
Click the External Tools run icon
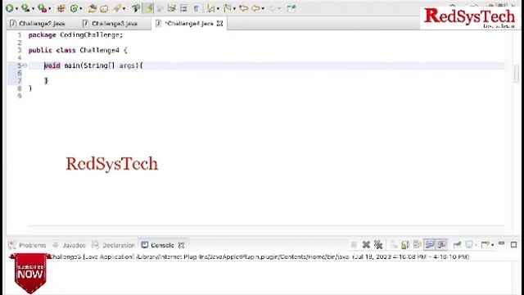click(x=42, y=8)
